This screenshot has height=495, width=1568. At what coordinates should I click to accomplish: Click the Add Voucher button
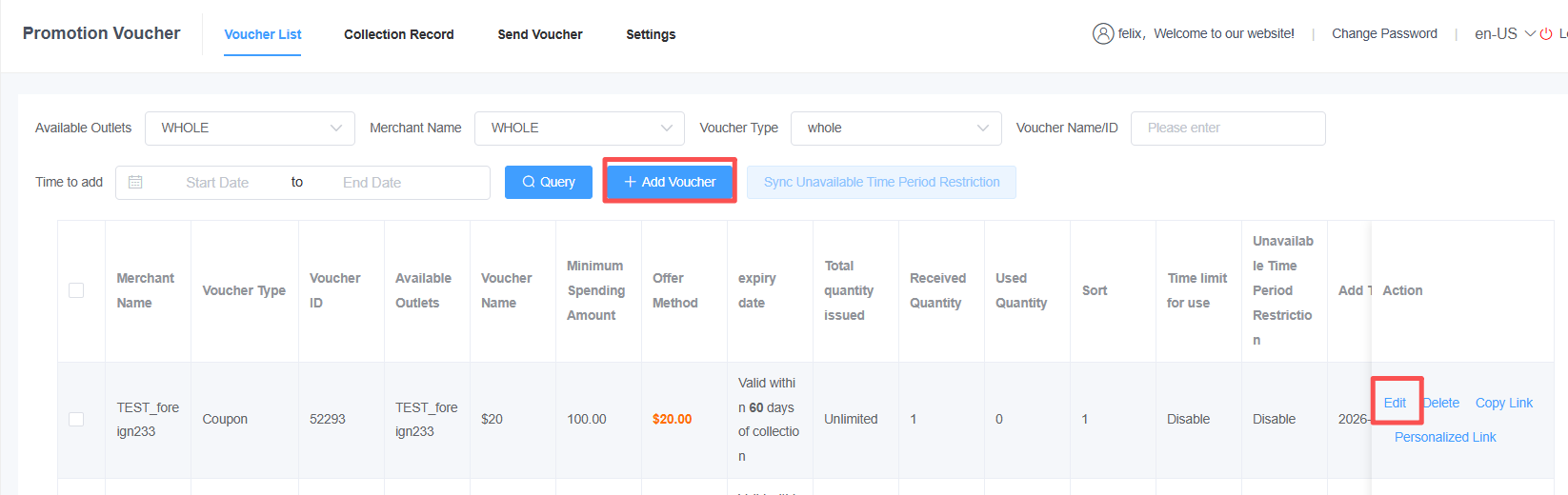670,182
